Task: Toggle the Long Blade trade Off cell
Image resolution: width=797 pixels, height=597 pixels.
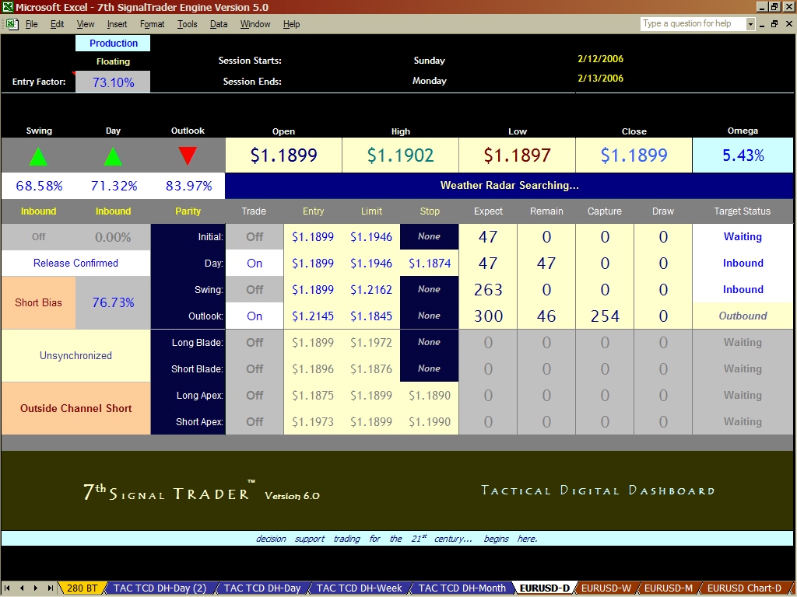Action: 255,342
